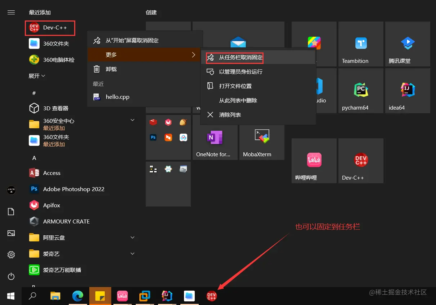Screen dimensions: 436x305
Task: Expand the 阿里云盘 folder chevron
Action: [132, 237]
